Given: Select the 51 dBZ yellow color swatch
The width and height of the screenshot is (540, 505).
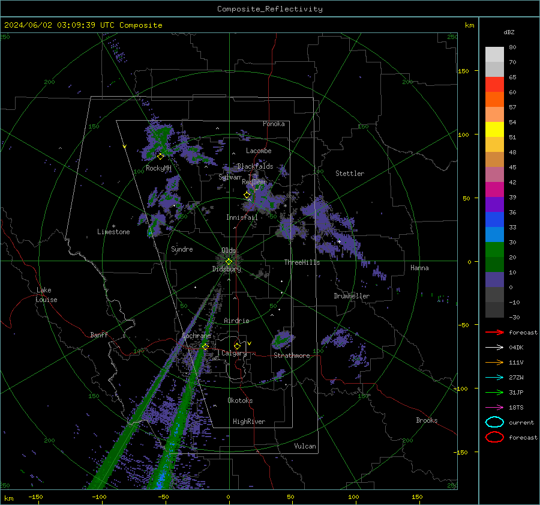Looking at the screenshot, I should [494, 130].
